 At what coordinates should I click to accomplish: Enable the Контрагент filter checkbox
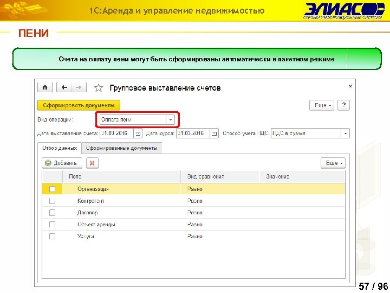(52, 201)
